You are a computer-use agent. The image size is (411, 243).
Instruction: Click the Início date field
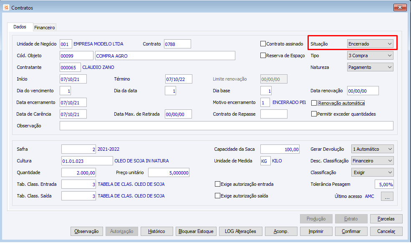[73, 79]
